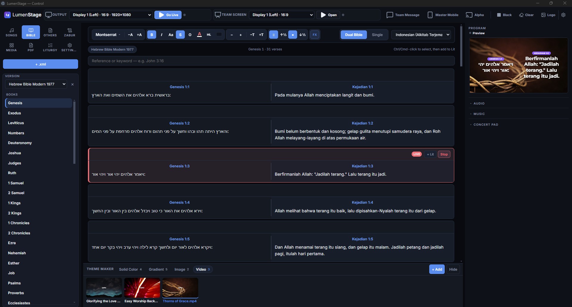Select Exodus in the books list
The image size is (572, 307).
[x=39, y=113]
